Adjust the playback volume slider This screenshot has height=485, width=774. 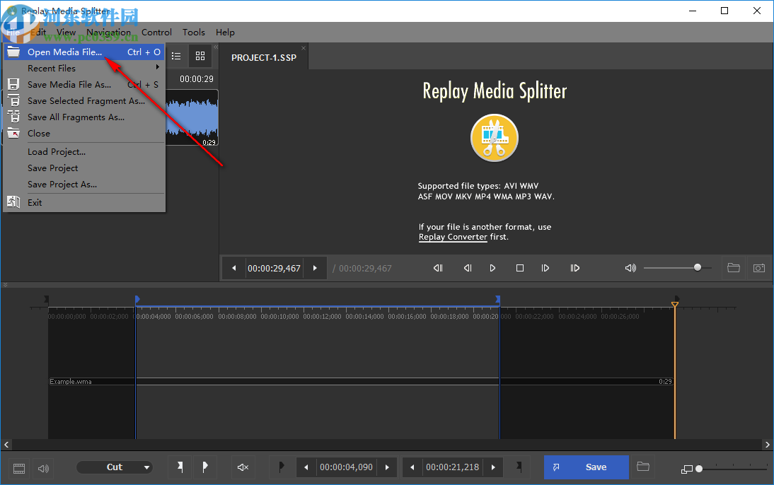pos(696,267)
